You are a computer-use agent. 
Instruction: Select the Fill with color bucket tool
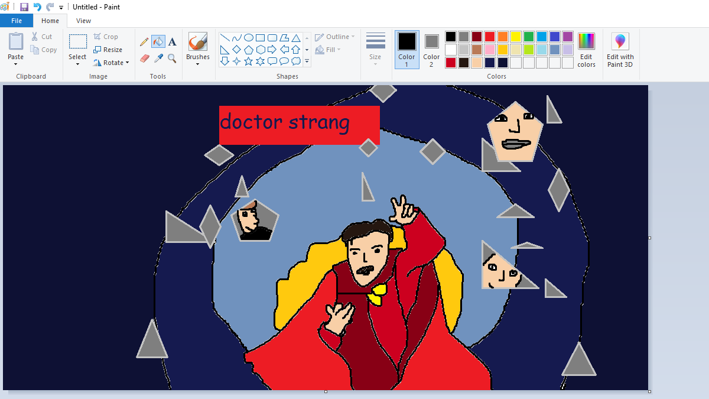tap(158, 42)
